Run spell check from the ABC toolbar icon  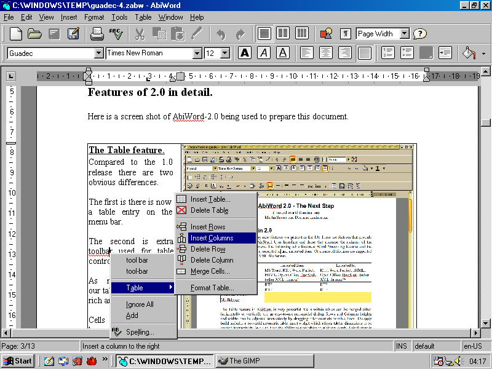[x=116, y=34]
